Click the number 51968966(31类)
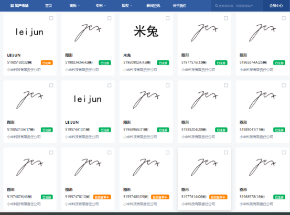 pyautogui.click(x=136, y=130)
